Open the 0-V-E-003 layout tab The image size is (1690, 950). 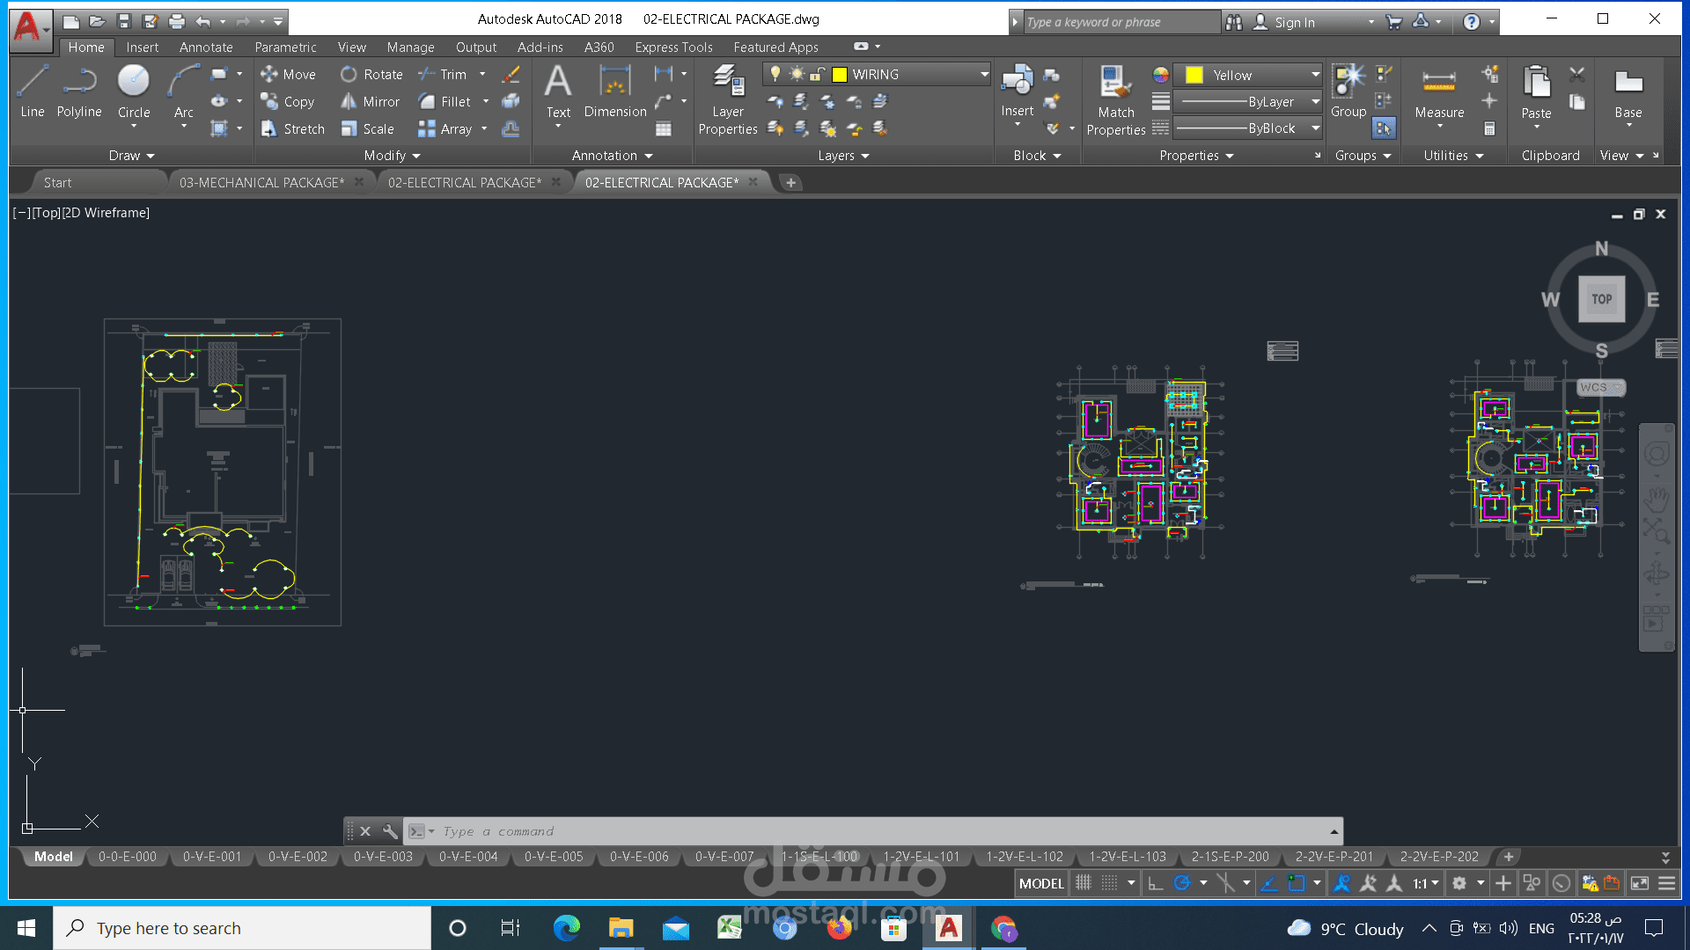tap(383, 857)
